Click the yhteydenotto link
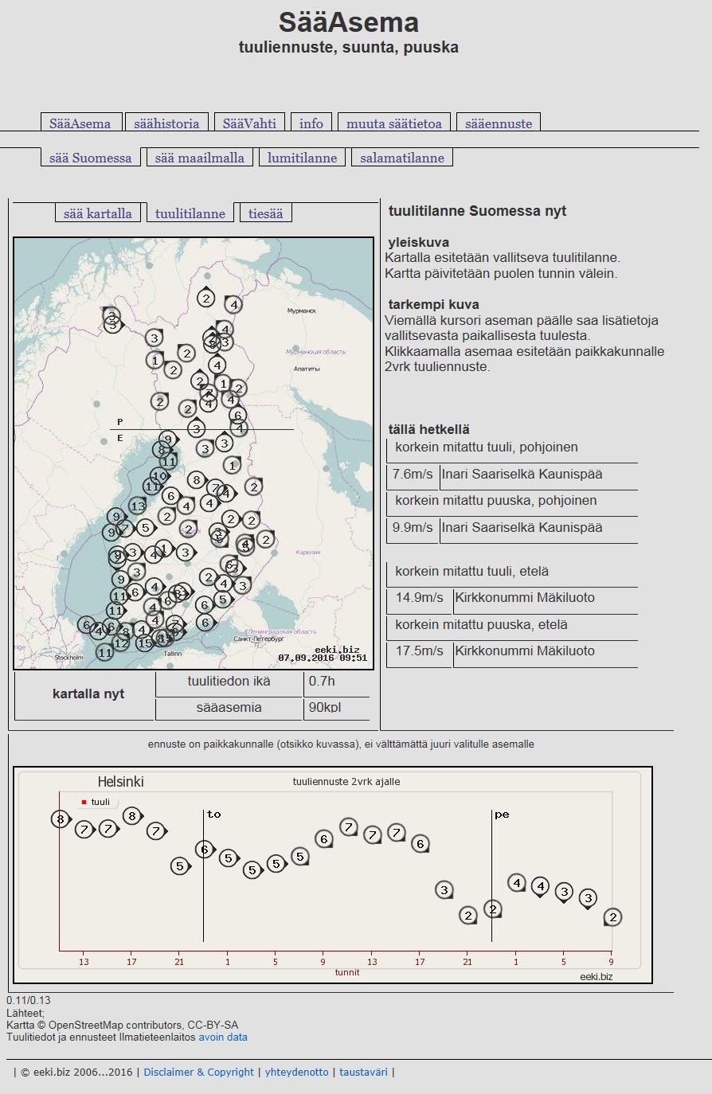712x1094 pixels. (296, 1072)
